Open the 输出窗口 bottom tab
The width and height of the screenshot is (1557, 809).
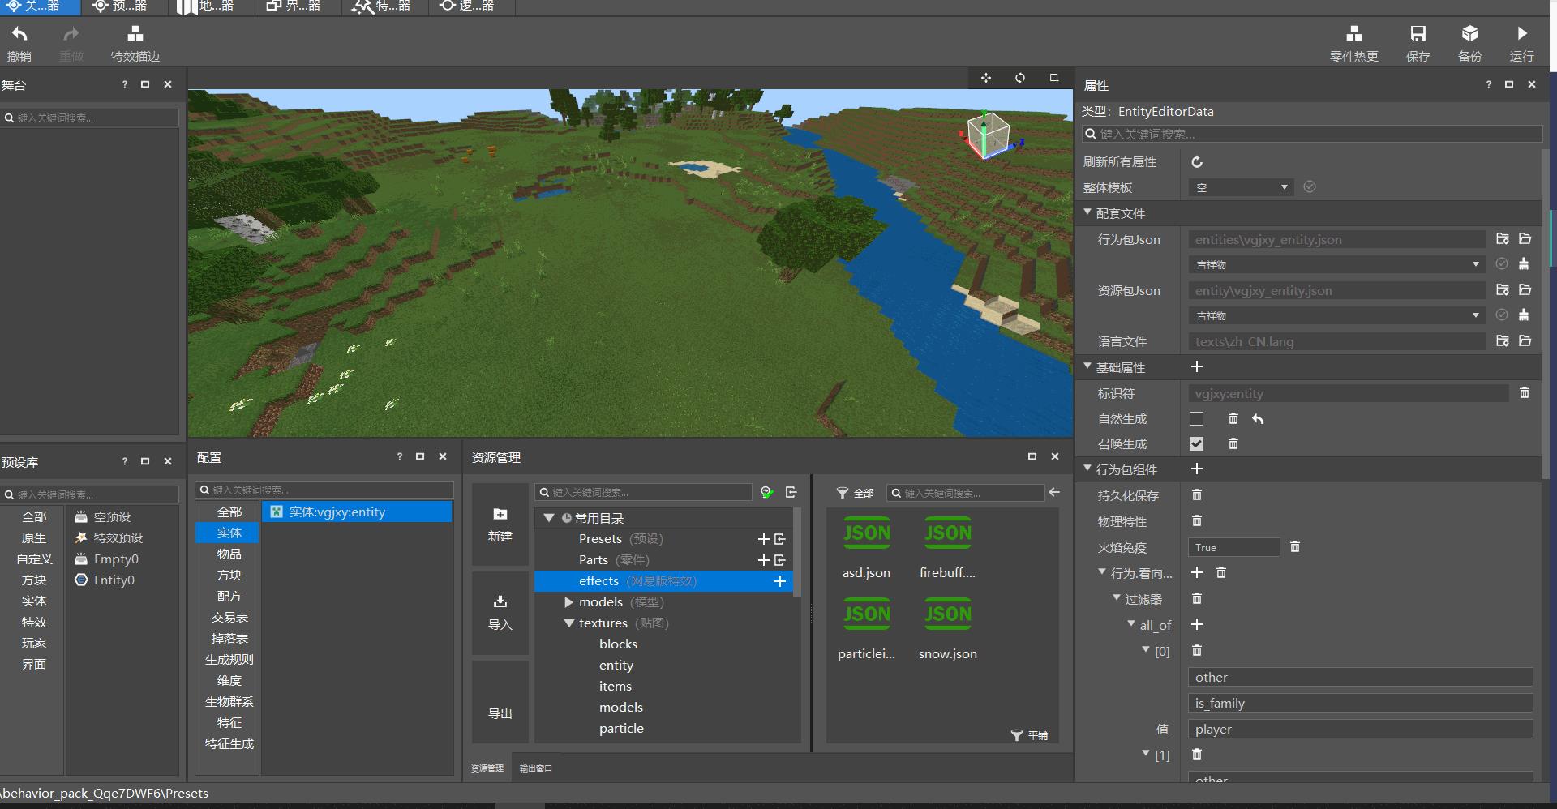click(535, 768)
